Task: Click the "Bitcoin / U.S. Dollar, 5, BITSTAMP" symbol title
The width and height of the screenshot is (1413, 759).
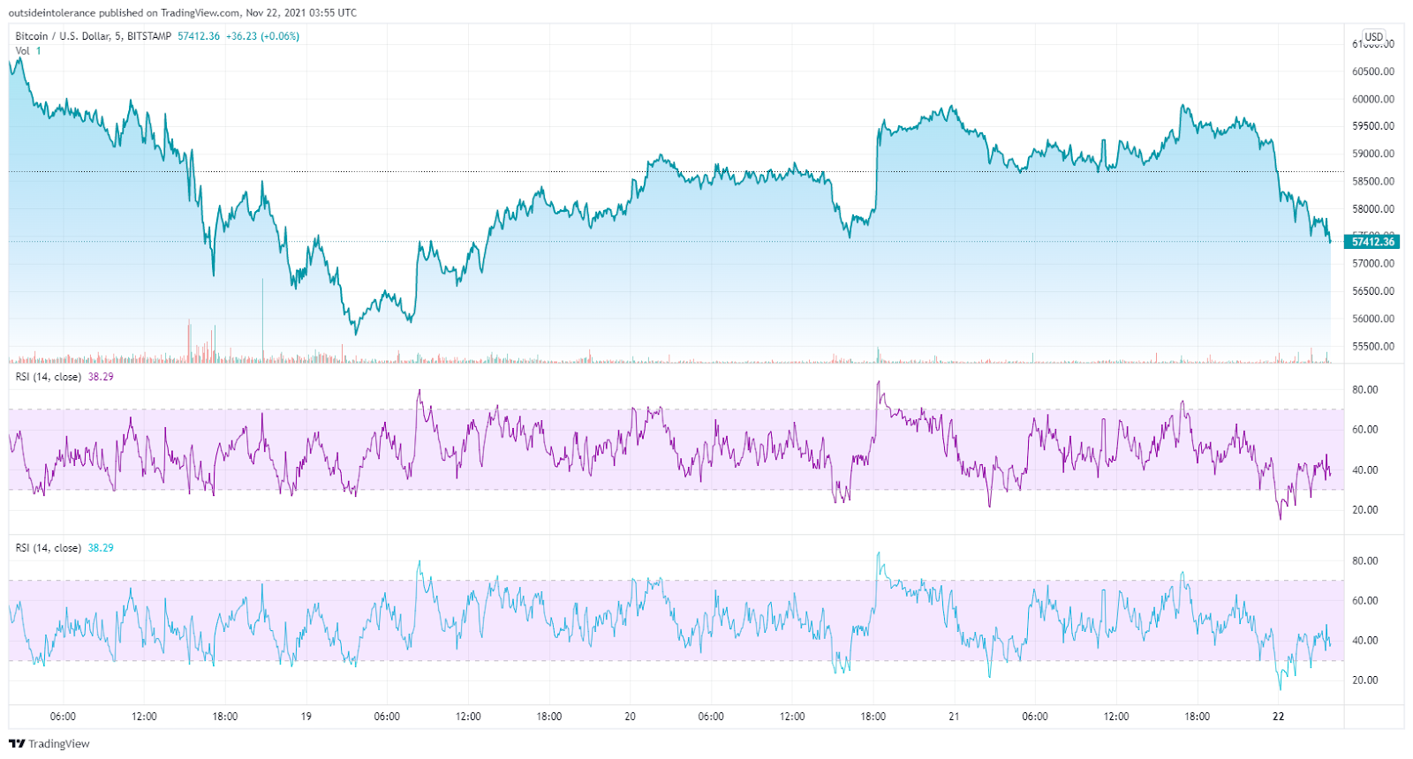Action: click(x=94, y=36)
